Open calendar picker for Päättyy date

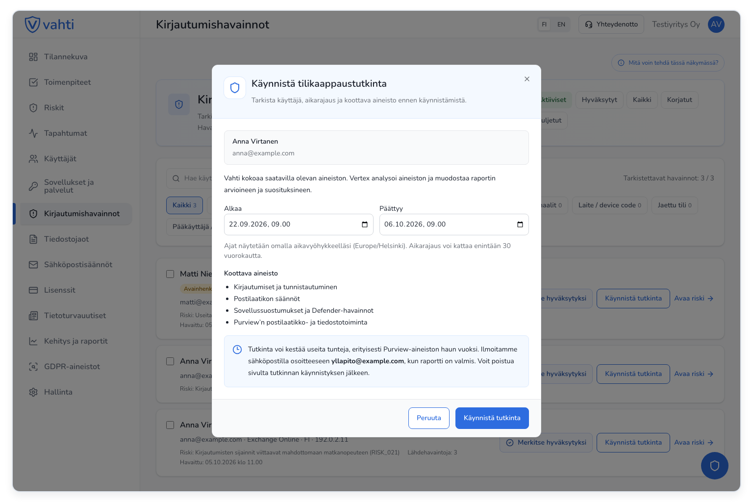click(520, 225)
